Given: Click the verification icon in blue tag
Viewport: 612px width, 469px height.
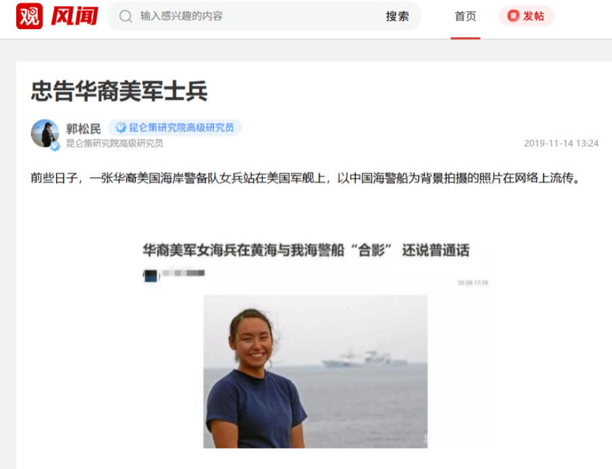Looking at the screenshot, I should [121, 127].
